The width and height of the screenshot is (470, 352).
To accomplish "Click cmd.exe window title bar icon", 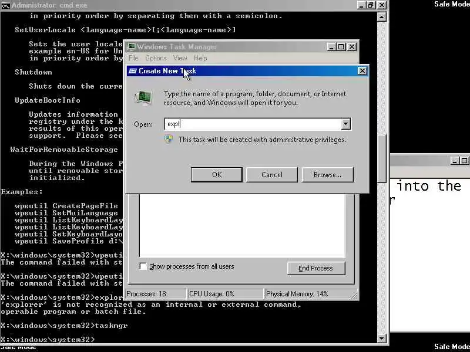I will click(x=5, y=5).
